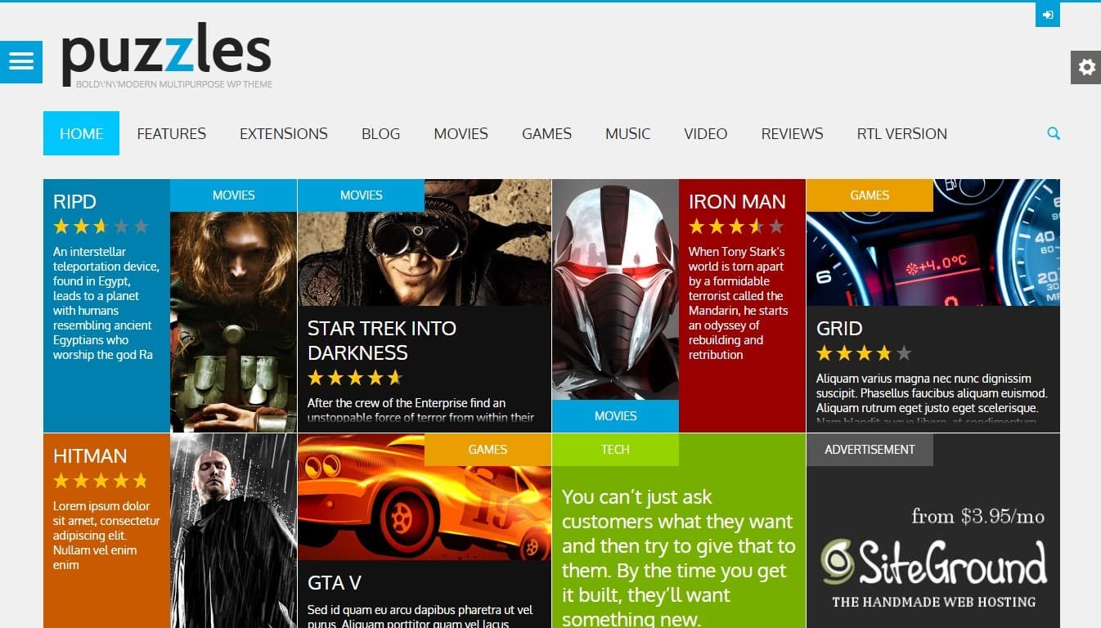Click the RIPD star rating

pos(101,227)
